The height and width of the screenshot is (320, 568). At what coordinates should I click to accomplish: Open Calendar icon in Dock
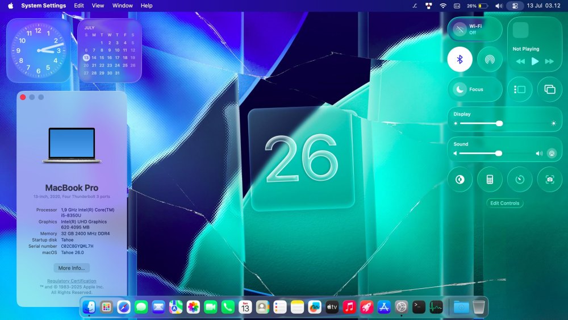click(245, 307)
